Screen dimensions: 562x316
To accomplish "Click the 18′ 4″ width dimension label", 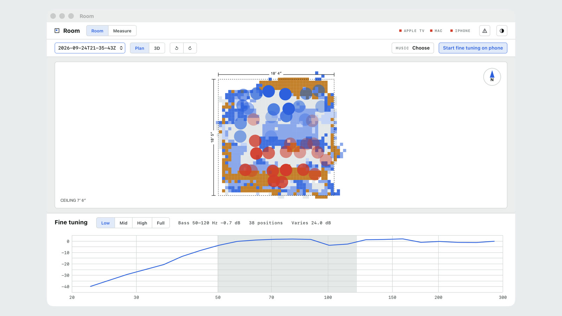I will pos(276,73).
